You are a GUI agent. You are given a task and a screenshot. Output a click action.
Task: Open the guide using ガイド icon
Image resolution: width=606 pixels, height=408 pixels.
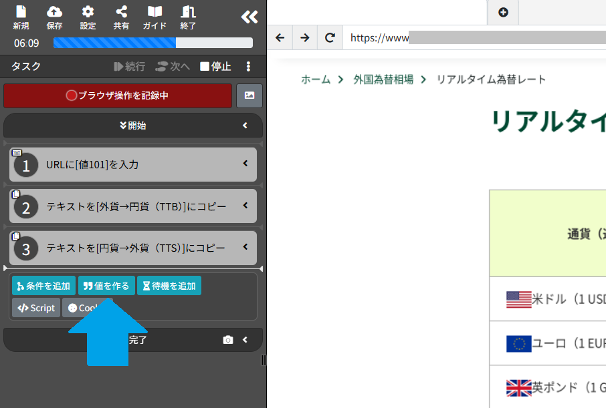[x=154, y=18]
